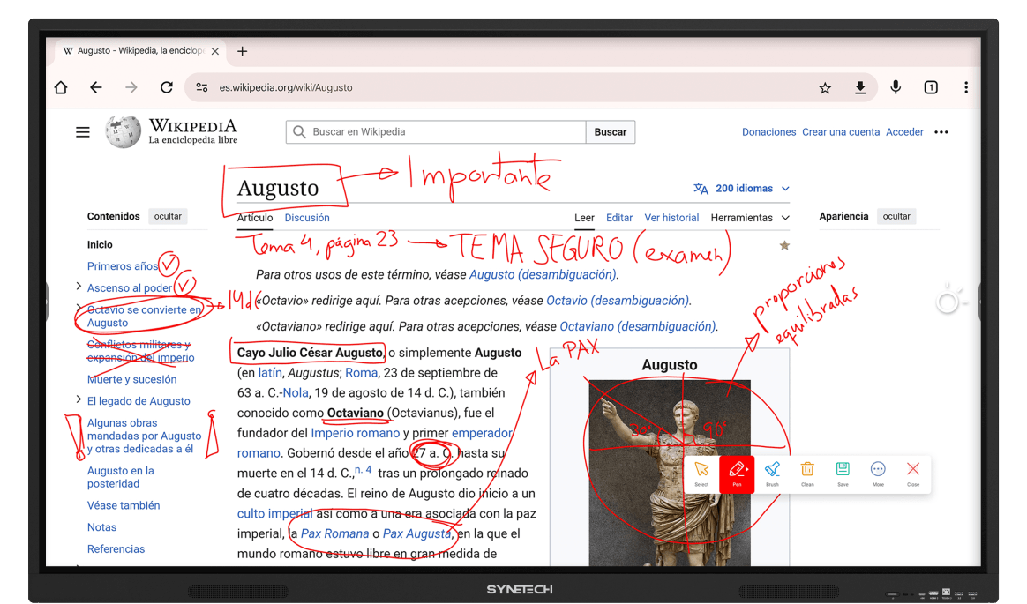Open Wikipedia personal tools three-dot menu

point(941,132)
